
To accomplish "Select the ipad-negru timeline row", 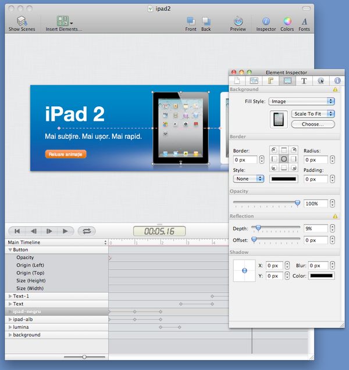I will (56, 312).
